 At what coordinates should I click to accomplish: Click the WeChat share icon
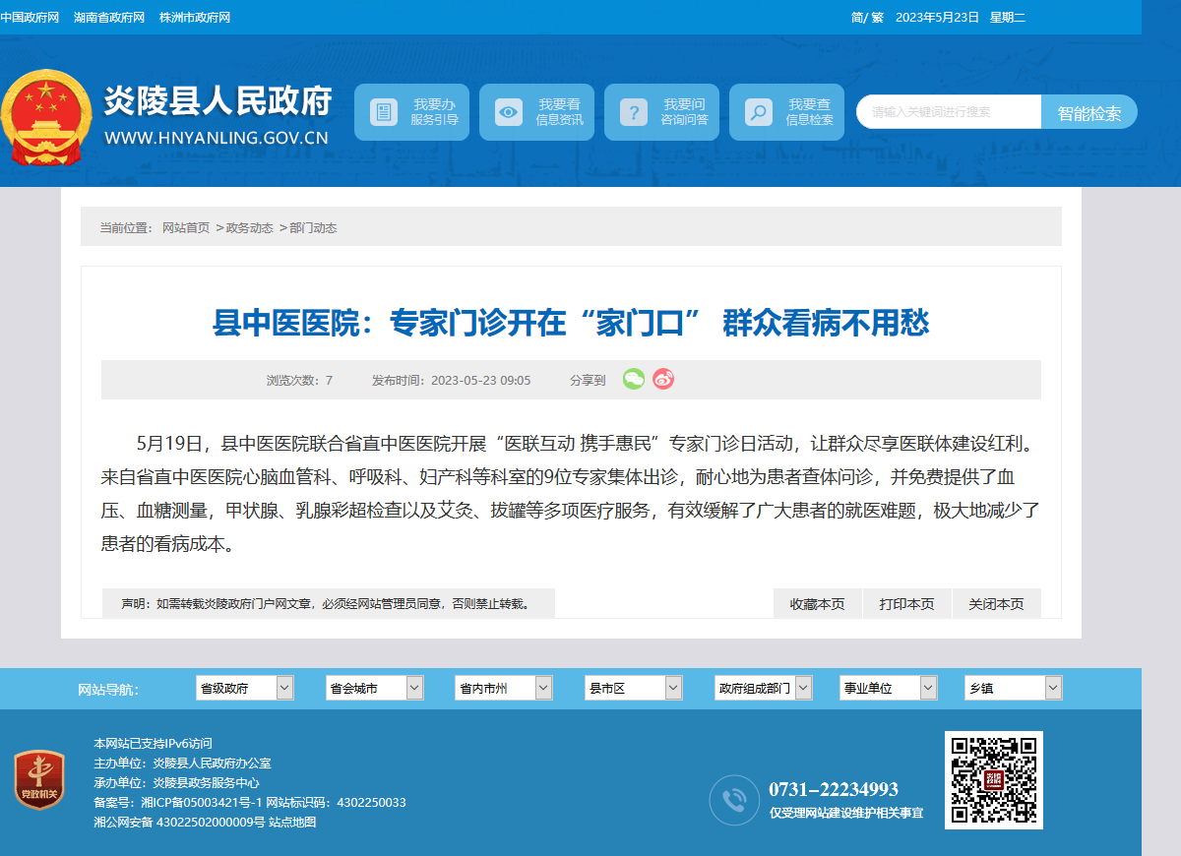[634, 380]
